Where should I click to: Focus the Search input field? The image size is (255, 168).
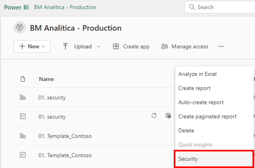[x=220, y=7]
